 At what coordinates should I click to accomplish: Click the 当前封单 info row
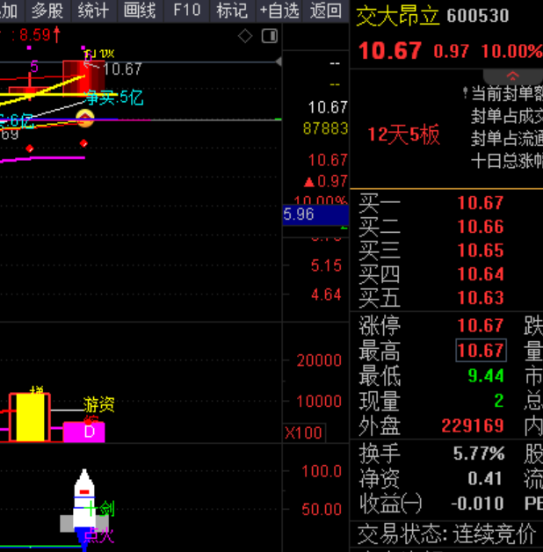(x=503, y=94)
